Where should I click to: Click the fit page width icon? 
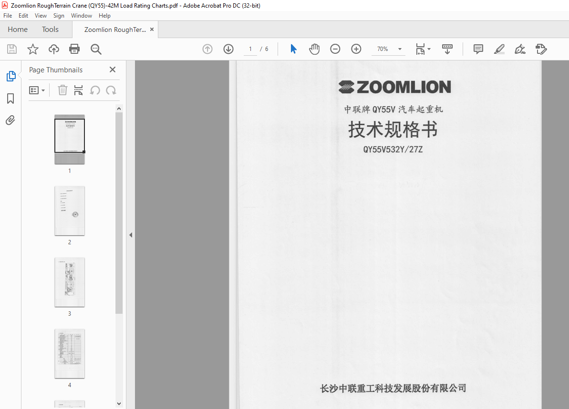pyautogui.click(x=420, y=49)
